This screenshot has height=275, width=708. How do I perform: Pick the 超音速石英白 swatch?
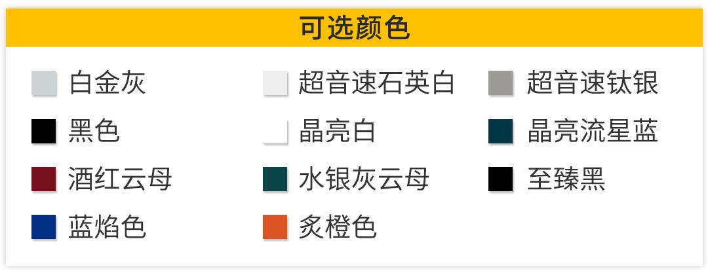tap(275, 84)
